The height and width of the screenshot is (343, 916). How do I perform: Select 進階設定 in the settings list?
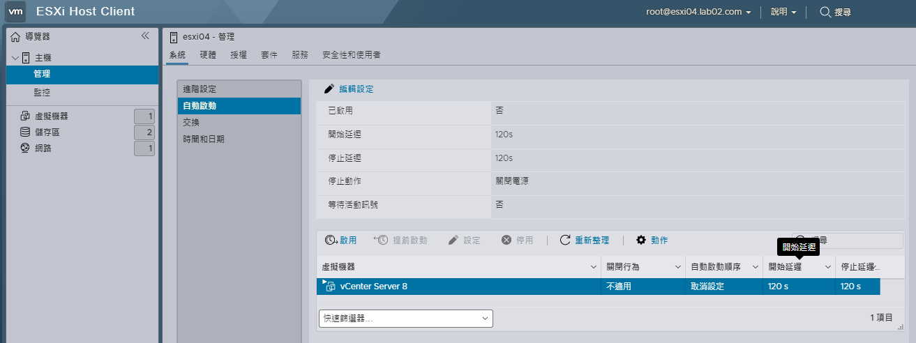239,89
